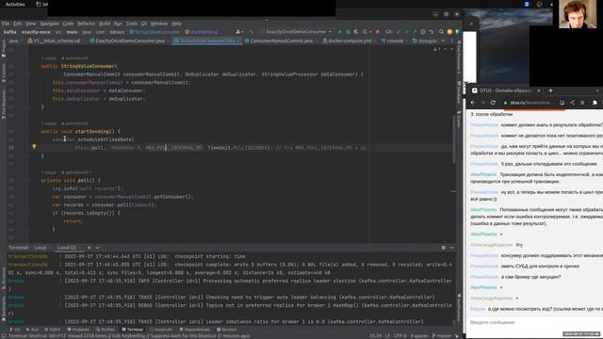Open the Services tool window button

(x=227, y=330)
